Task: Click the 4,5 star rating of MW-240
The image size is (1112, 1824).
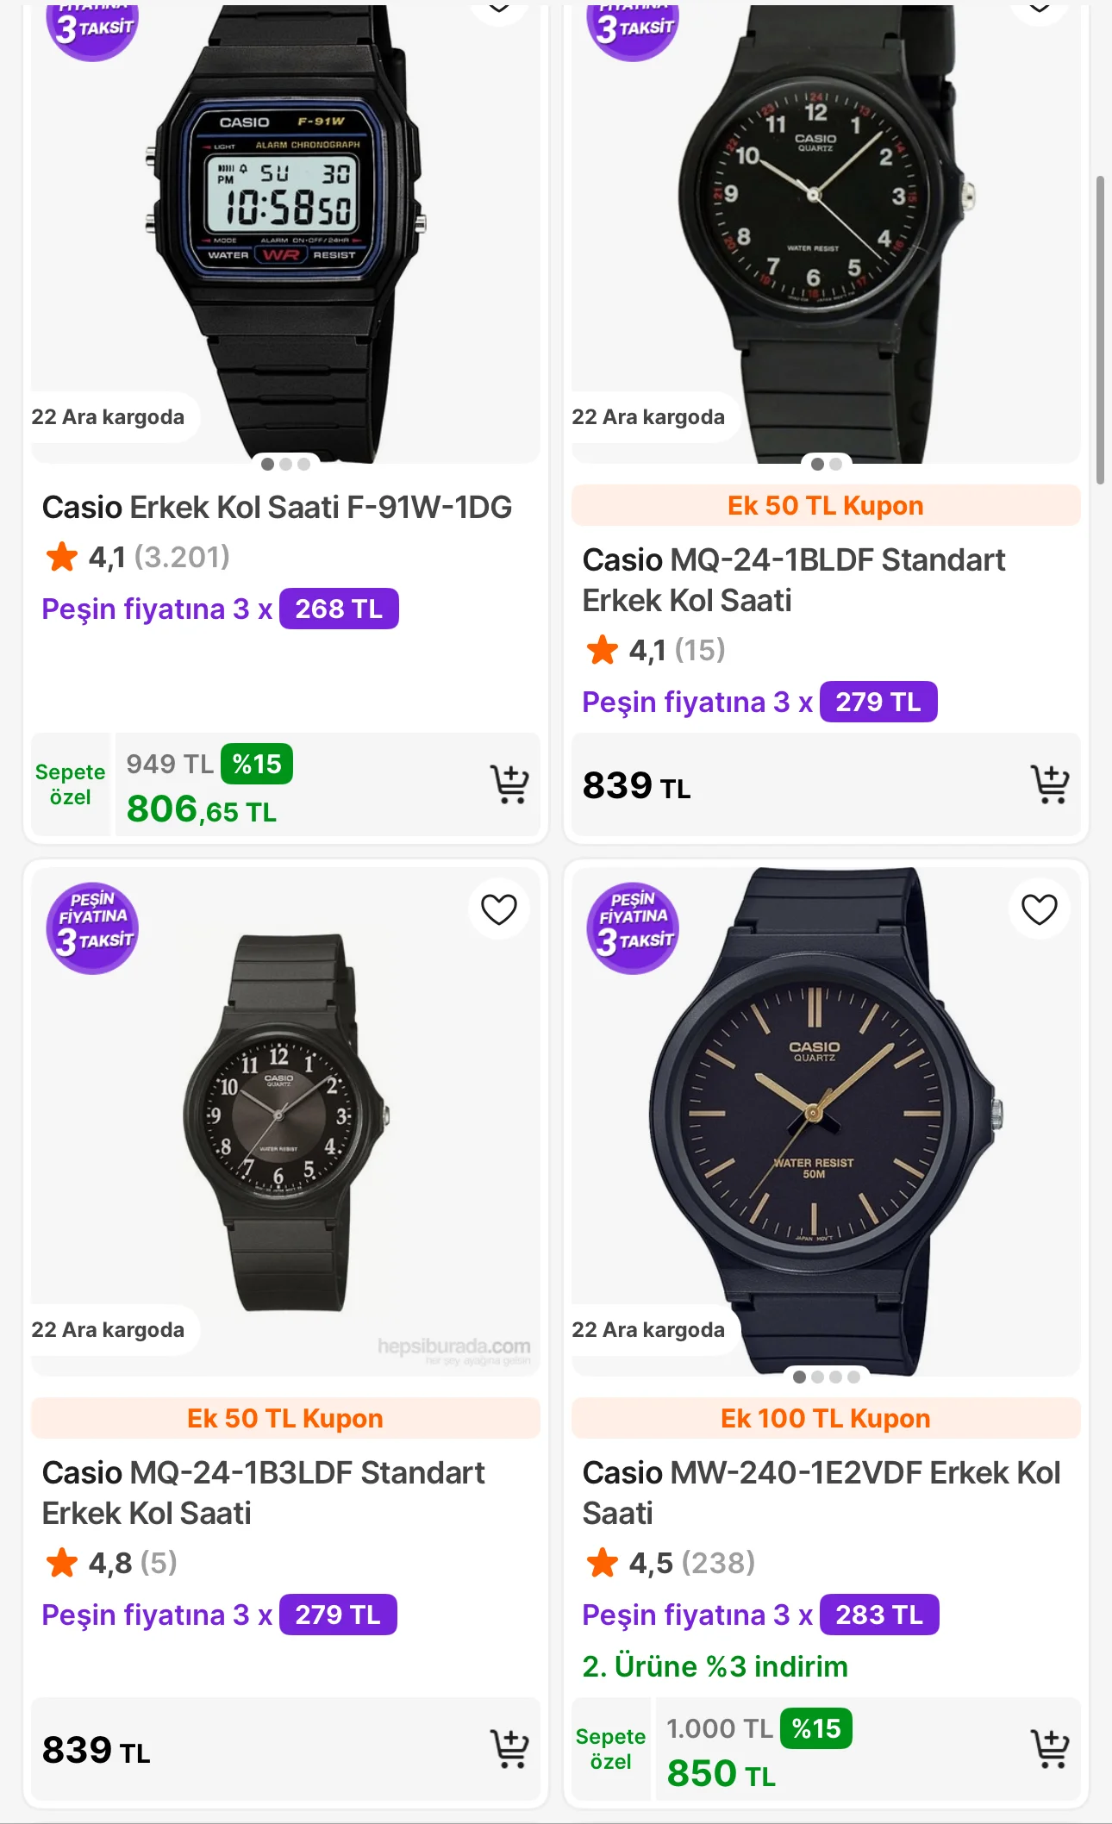Action: 670,1563
